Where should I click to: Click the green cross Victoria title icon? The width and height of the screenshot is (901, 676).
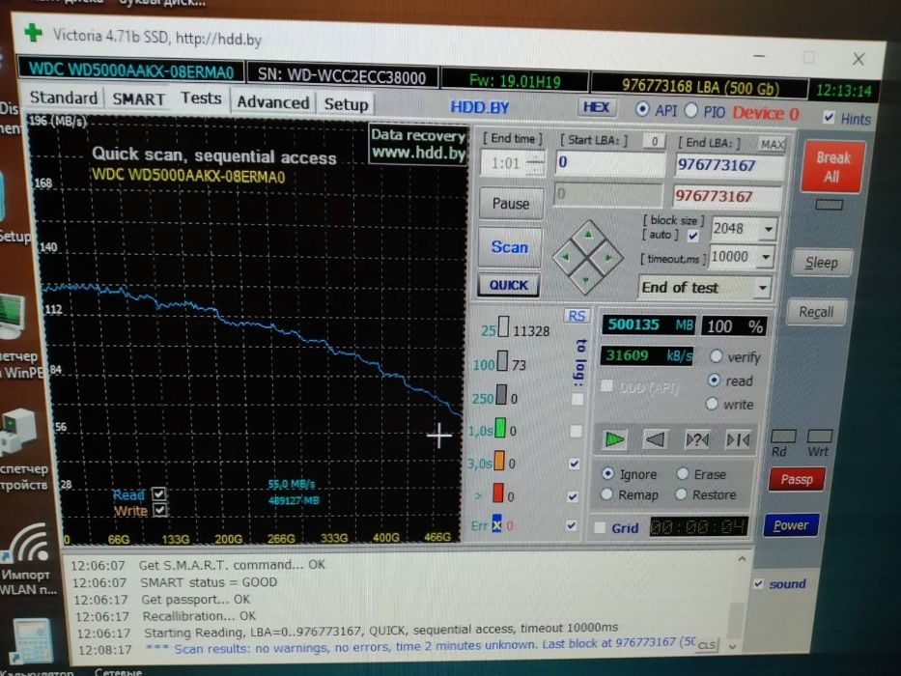coord(34,32)
